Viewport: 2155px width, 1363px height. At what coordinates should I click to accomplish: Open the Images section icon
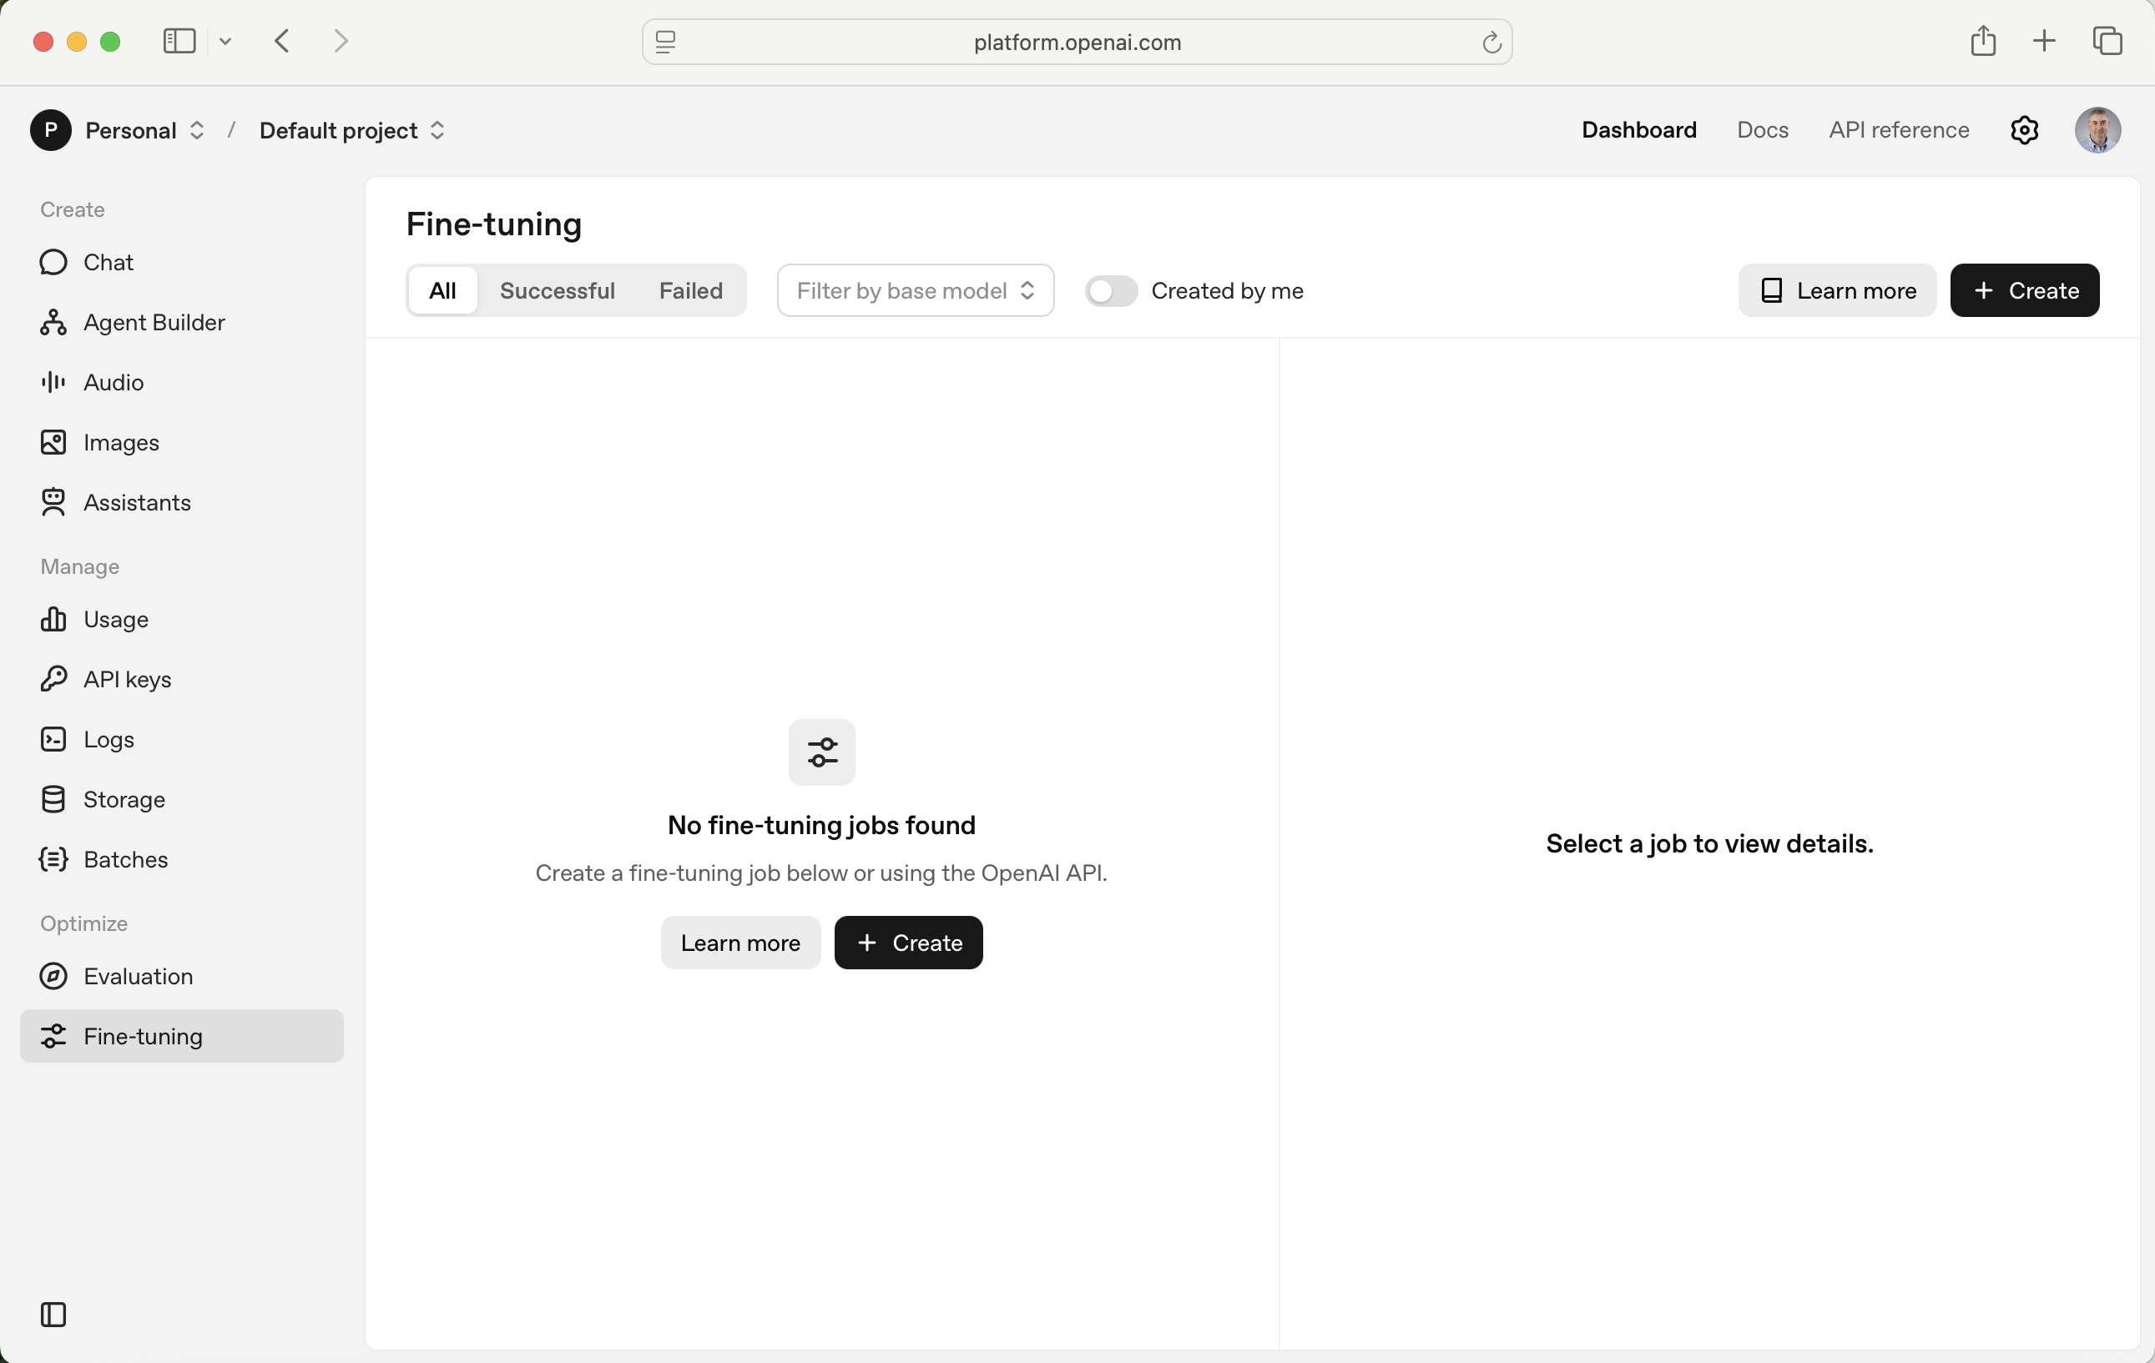tap(53, 442)
